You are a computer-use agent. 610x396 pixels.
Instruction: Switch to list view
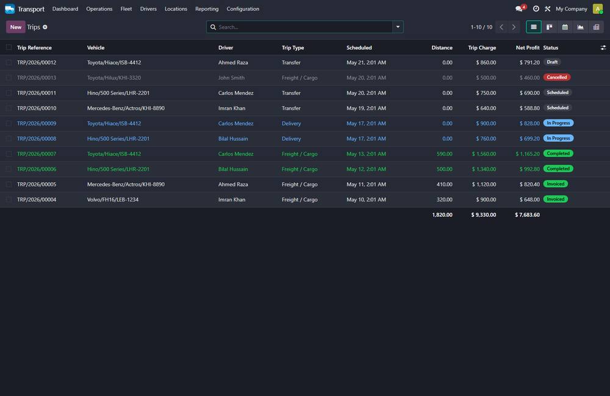point(533,27)
